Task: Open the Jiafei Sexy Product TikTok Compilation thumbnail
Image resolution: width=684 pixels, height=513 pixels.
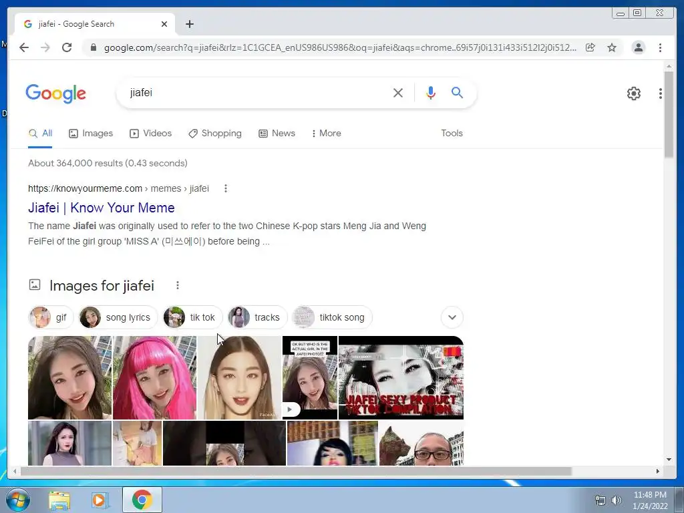Action: pyautogui.click(x=401, y=377)
